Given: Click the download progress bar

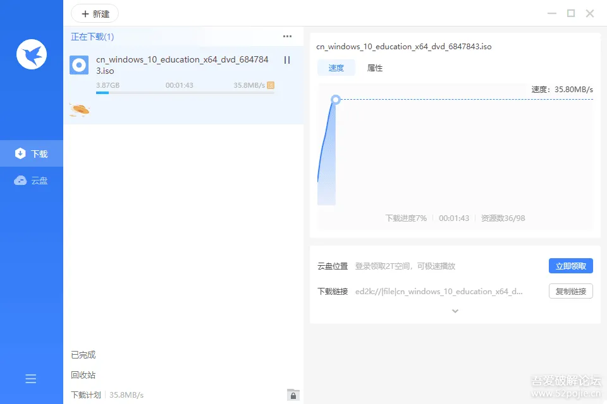Looking at the screenshot, I should coord(185,93).
